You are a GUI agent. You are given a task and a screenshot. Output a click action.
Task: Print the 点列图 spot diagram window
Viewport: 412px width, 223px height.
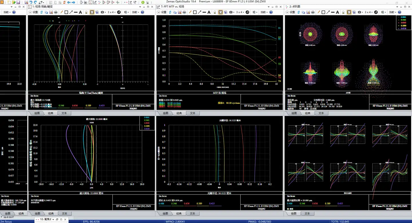313,12
